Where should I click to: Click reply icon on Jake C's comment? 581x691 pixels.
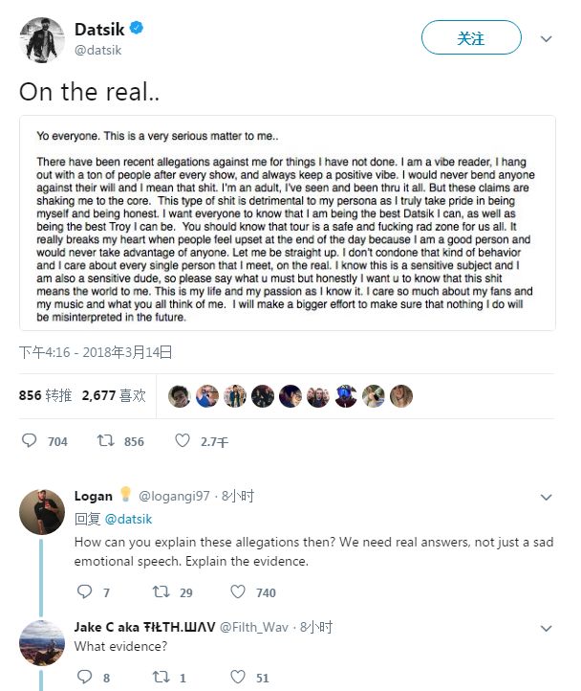tap(84, 678)
